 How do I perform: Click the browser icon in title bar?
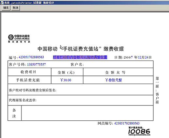pos(2,3)
